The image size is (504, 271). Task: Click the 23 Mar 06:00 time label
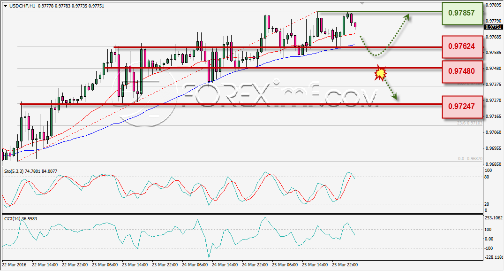pyautogui.click(x=105, y=265)
